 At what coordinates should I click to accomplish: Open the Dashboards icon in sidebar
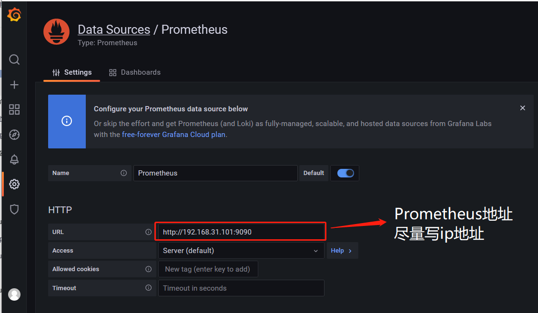pos(14,109)
